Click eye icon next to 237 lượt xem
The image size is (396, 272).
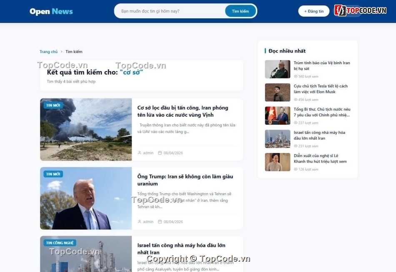pos(296,123)
